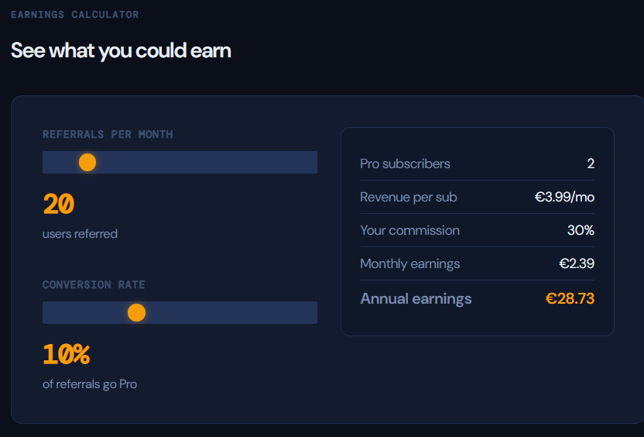Click the "users referred" caption
644x437 pixels.
[80, 233]
